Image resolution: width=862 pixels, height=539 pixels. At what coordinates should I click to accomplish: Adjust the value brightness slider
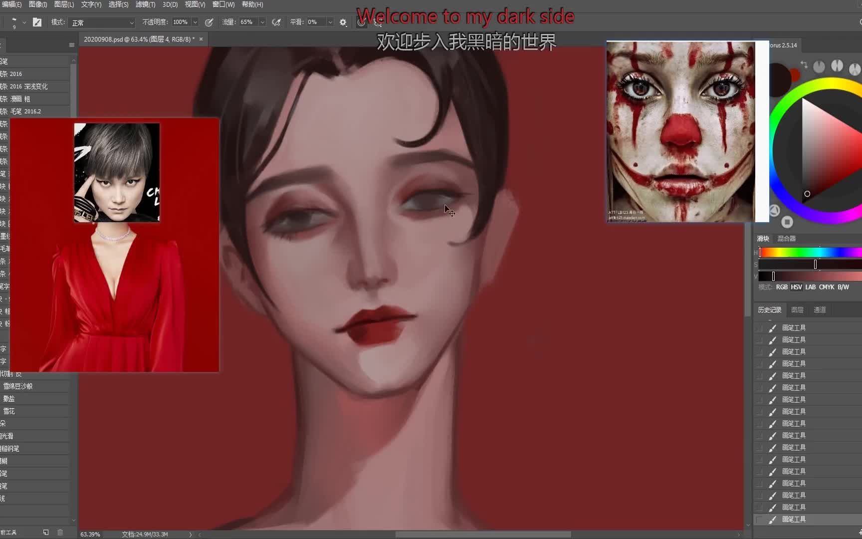pyautogui.click(x=810, y=276)
